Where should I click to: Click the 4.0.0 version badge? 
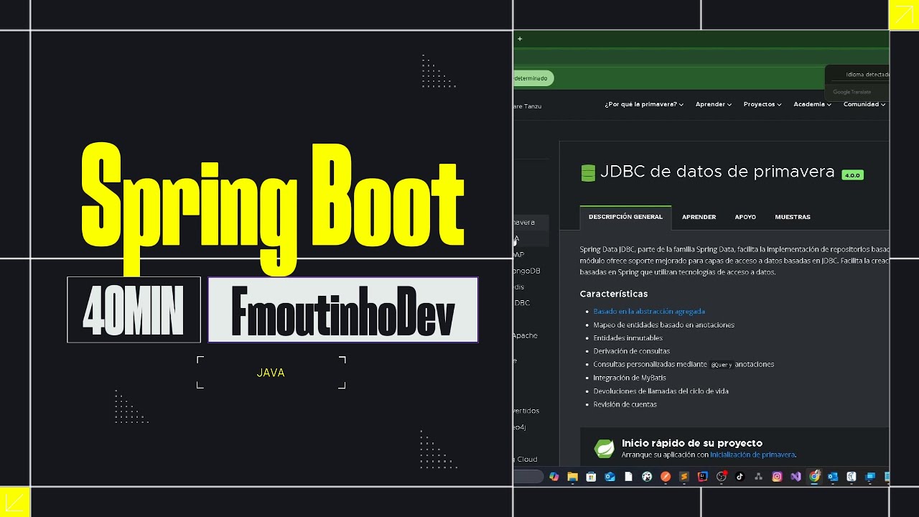click(x=852, y=175)
